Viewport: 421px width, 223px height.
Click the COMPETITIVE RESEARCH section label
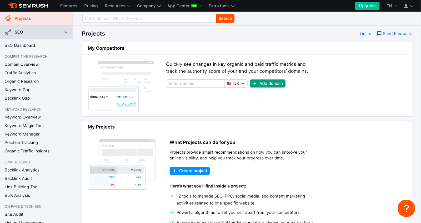click(26, 56)
